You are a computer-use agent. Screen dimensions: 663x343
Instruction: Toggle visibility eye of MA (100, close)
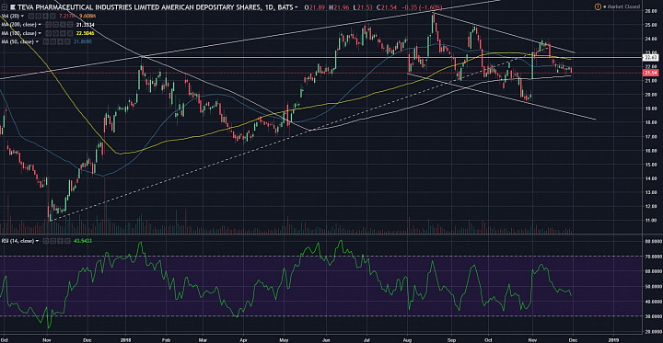click(x=49, y=33)
